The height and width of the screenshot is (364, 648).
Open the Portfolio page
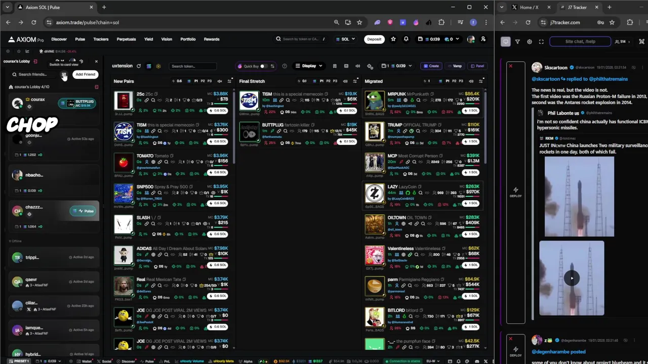[188, 39]
